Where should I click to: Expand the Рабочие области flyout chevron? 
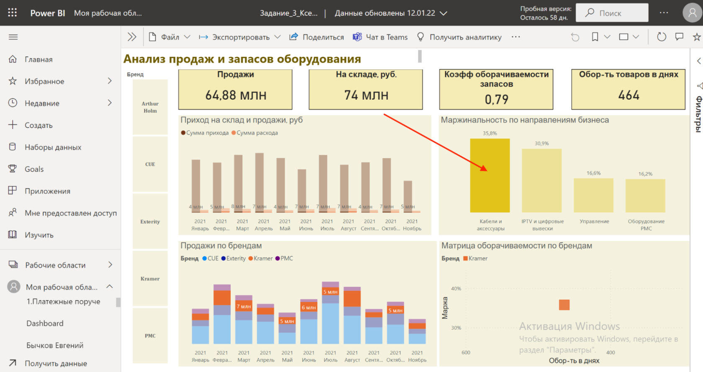pyautogui.click(x=110, y=265)
